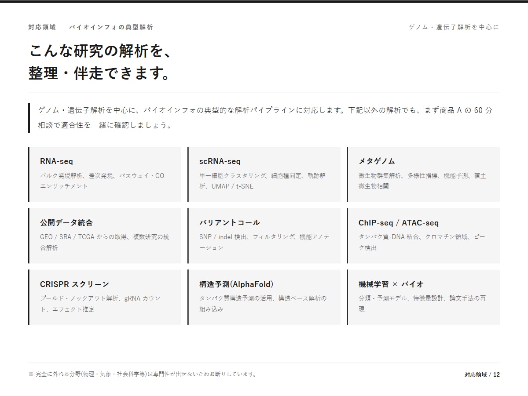Image resolution: width=528 pixels, height=396 pixels.
Task: Click the main heading こんな研究の解析を、
Action: tap(99, 51)
